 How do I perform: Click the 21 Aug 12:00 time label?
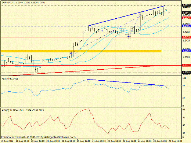(84, 141)
